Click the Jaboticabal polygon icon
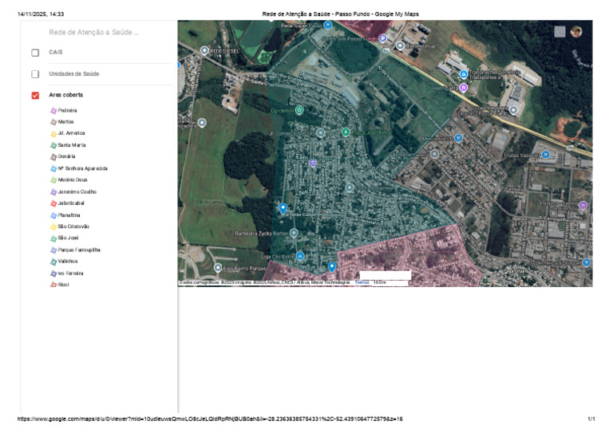The height and width of the screenshot is (433, 613). [53, 203]
